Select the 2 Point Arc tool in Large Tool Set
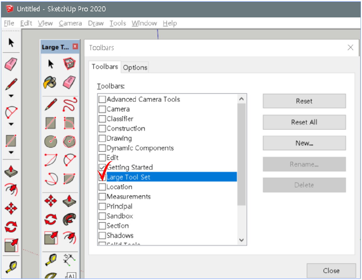 pyautogui.click(x=69, y=160)
